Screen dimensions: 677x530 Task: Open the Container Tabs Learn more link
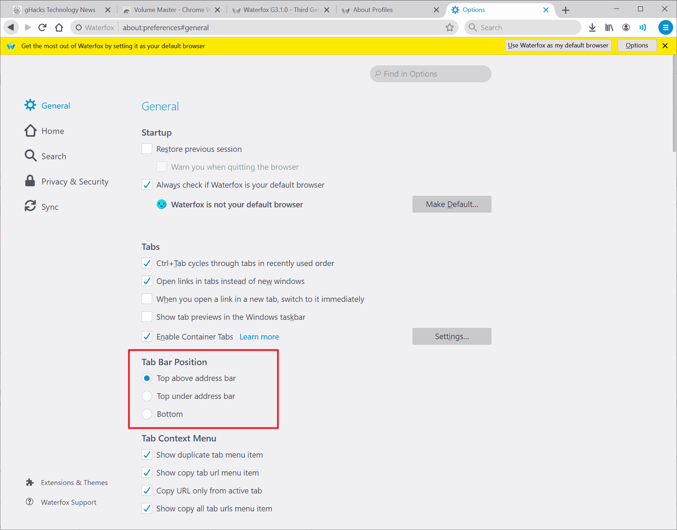point(259,336)
